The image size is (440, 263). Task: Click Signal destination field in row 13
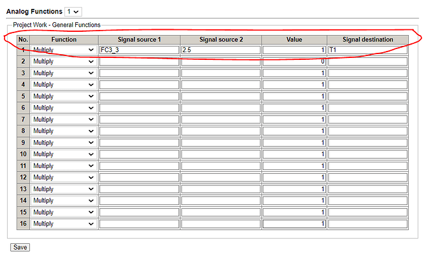(367, 189)
